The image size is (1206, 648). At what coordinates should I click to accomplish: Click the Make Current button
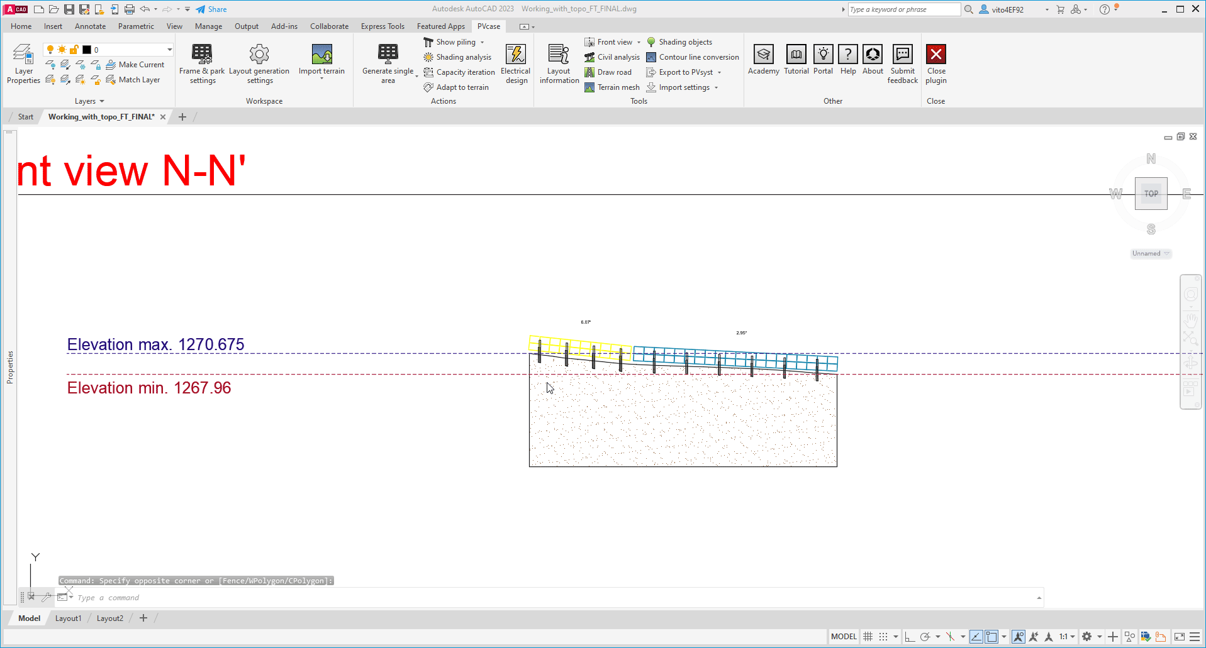pos(136,64)
